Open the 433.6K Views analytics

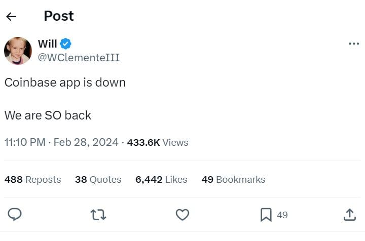tap(157, 142)
